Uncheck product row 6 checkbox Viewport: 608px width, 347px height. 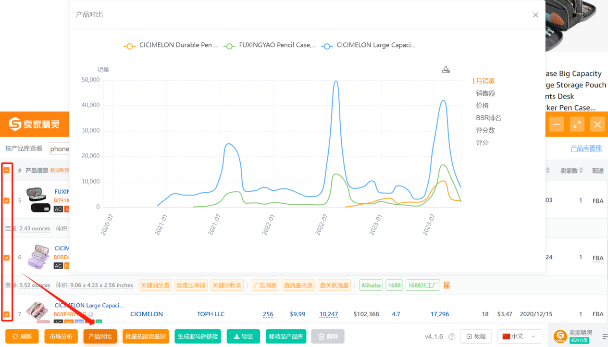(x=7, y=258)
